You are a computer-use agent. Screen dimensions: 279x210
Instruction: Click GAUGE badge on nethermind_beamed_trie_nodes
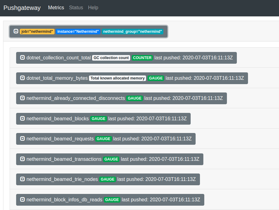coord(108,179)
